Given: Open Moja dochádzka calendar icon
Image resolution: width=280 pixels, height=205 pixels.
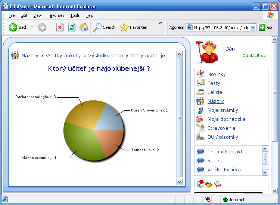Looking at the screenshot, I should (200, 119).
